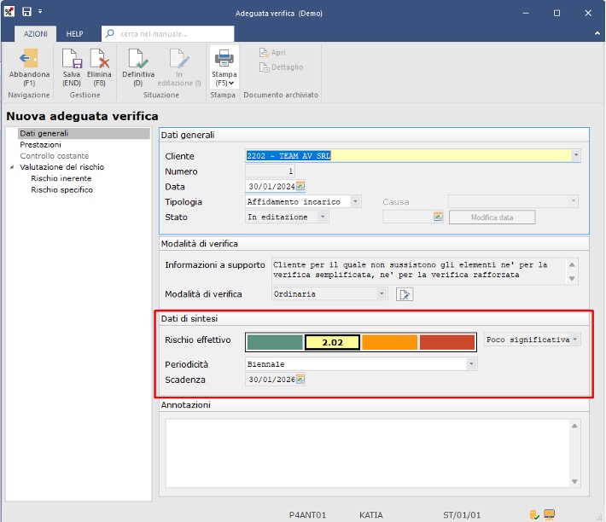Click the save icon in the title bar
Screen dimensions: 606x522
26,13
